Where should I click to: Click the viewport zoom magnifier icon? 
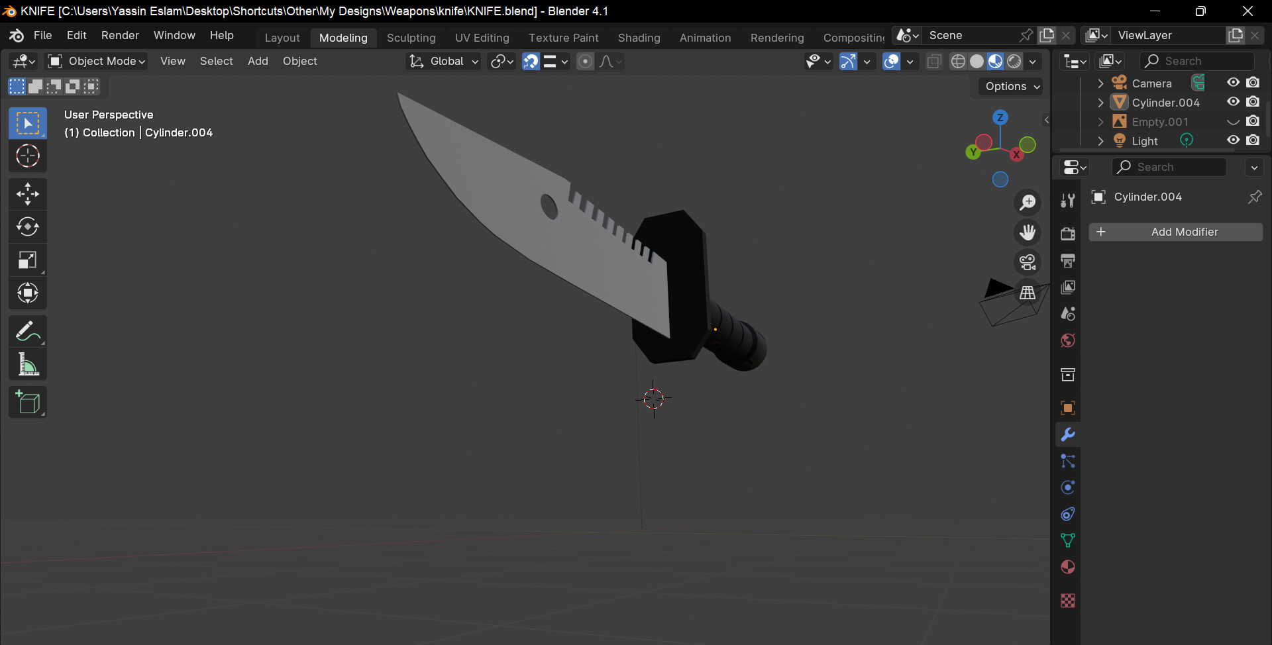tap(1028, 202)
